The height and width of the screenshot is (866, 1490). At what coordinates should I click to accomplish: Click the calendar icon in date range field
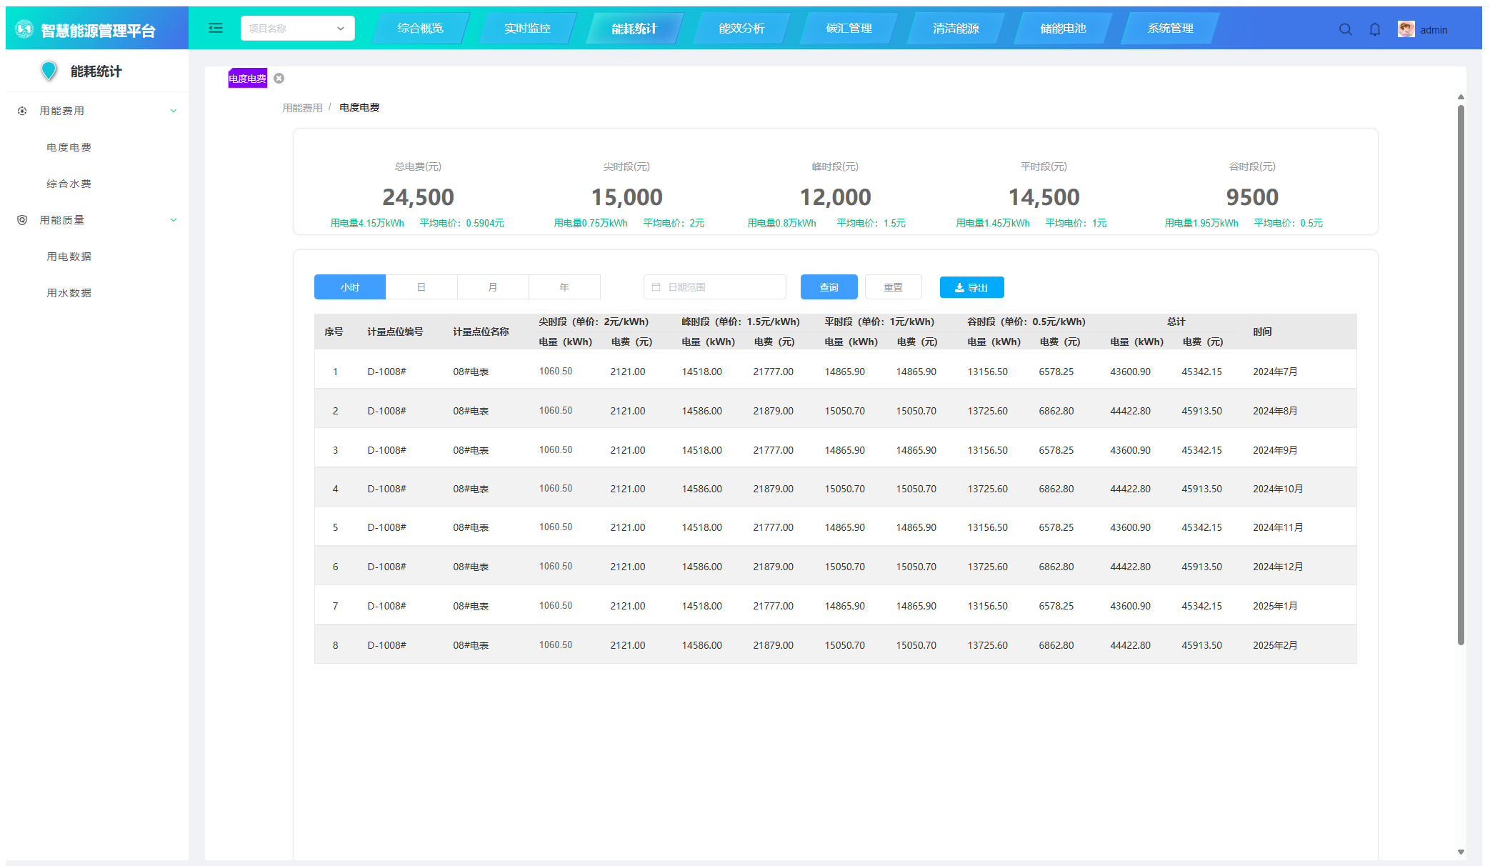656,287
